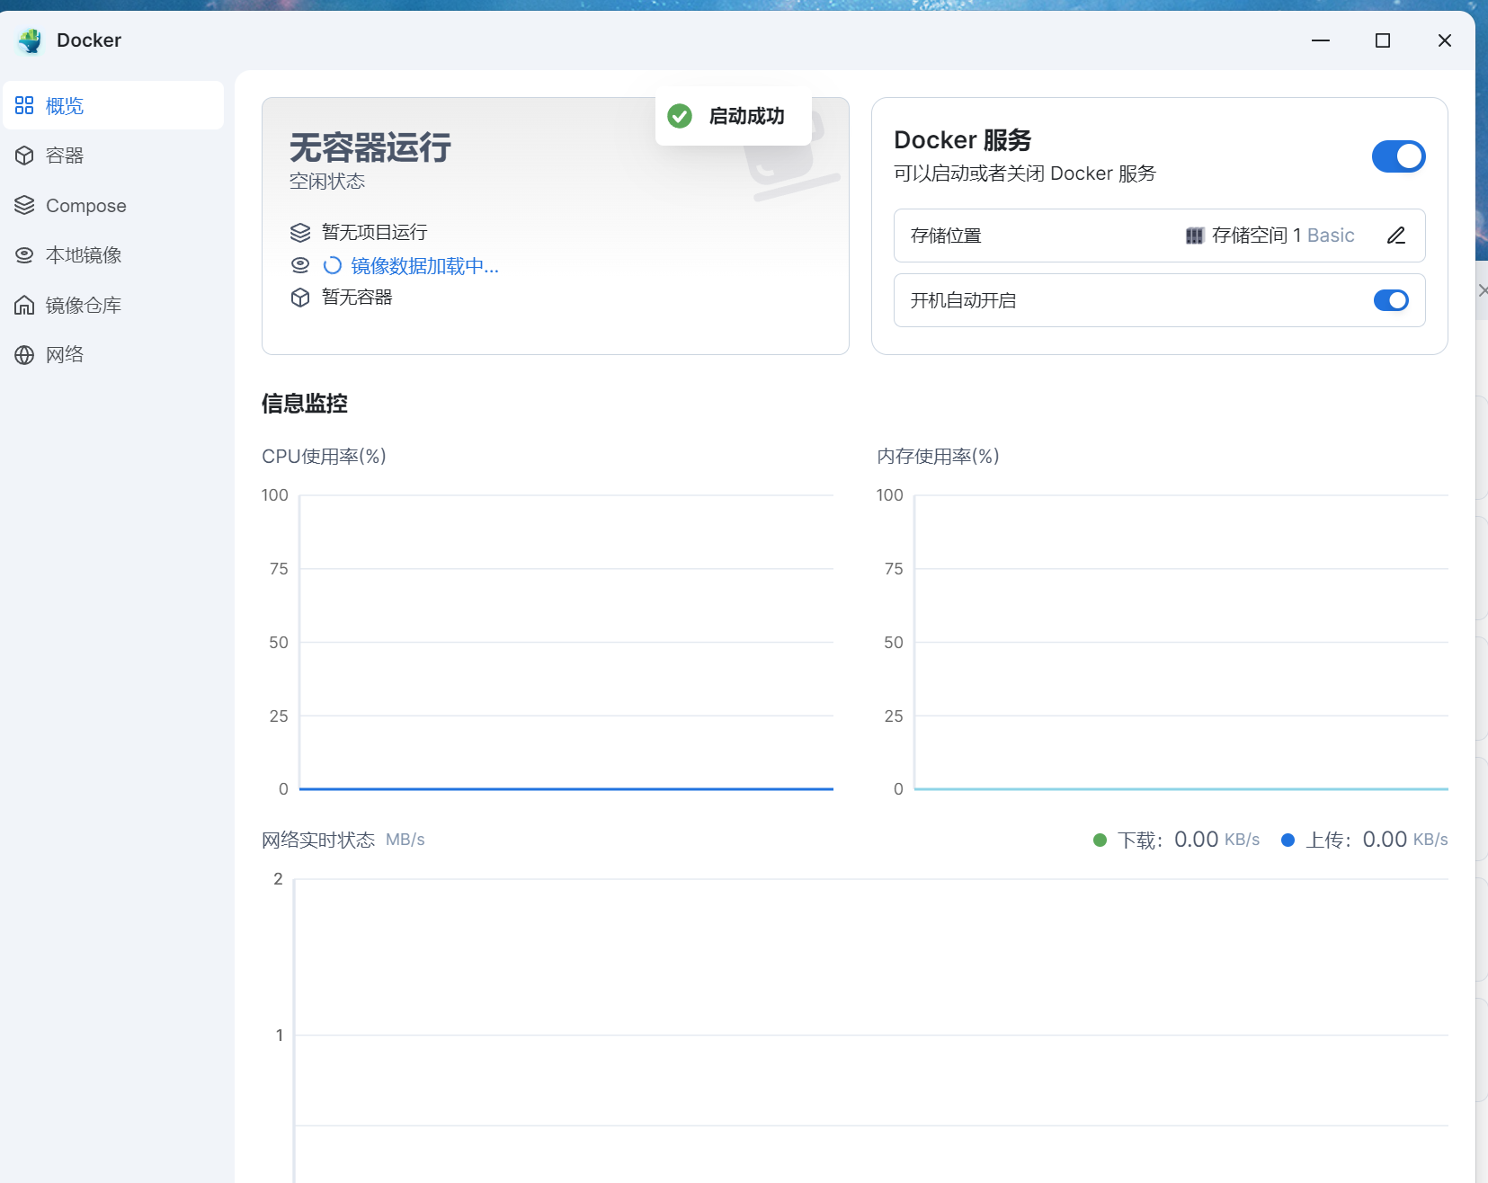The width and height of the screenshot is (1488, 1183).
Task: Turn off the Docker 服务 switch
Action: (1397, 156)
